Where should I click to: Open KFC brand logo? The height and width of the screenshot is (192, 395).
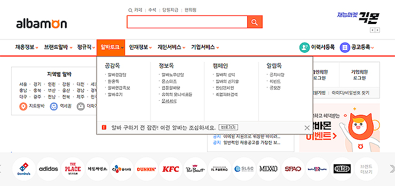[x=171, y=169]
